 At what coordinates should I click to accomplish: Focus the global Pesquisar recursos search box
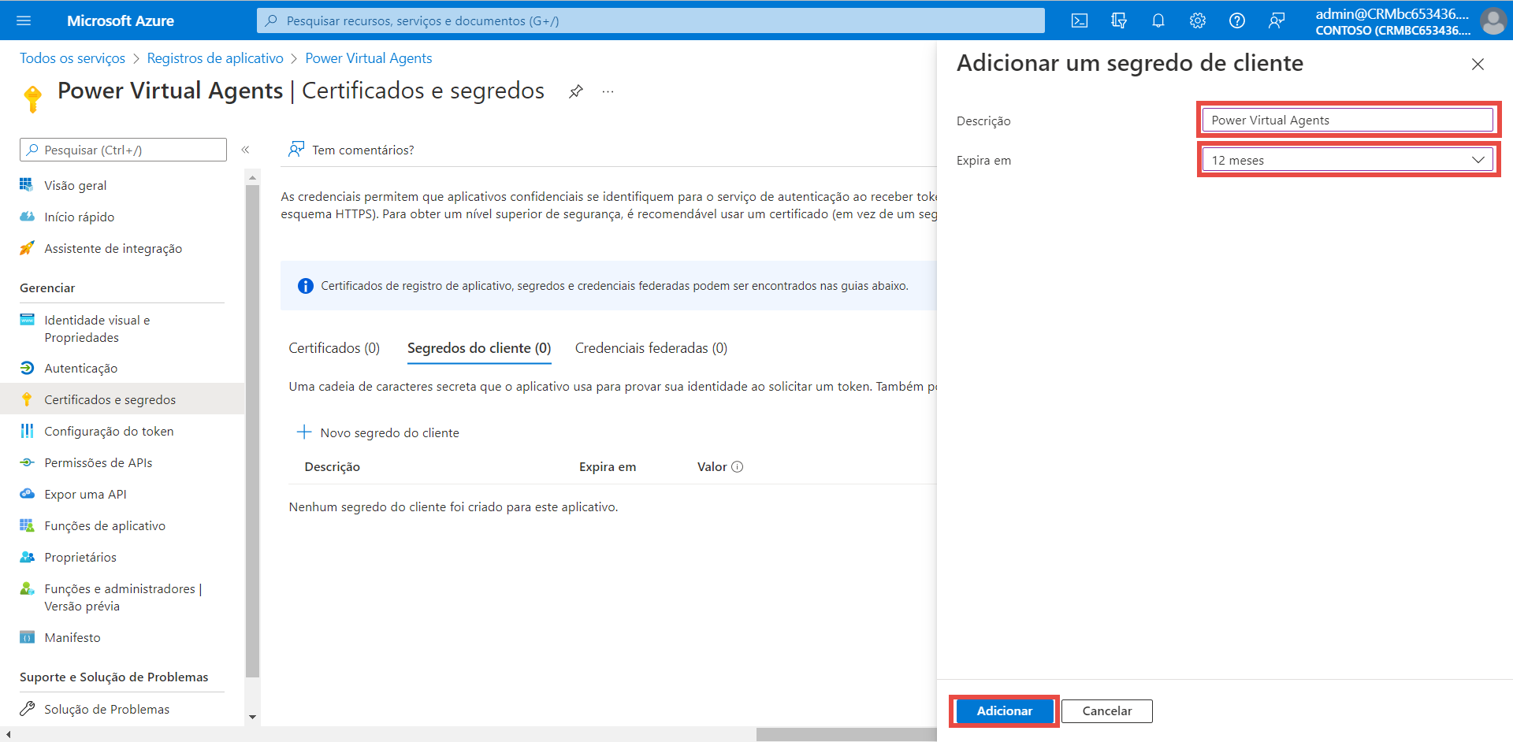pyautogui.click(x=651, y=20)
